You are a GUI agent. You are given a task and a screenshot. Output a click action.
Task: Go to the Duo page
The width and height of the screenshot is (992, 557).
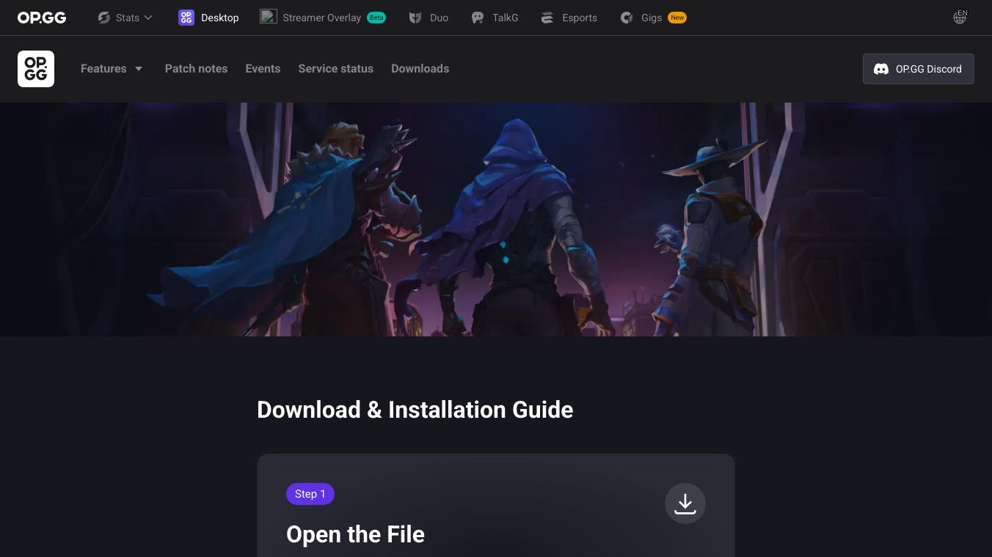[439, 18]
